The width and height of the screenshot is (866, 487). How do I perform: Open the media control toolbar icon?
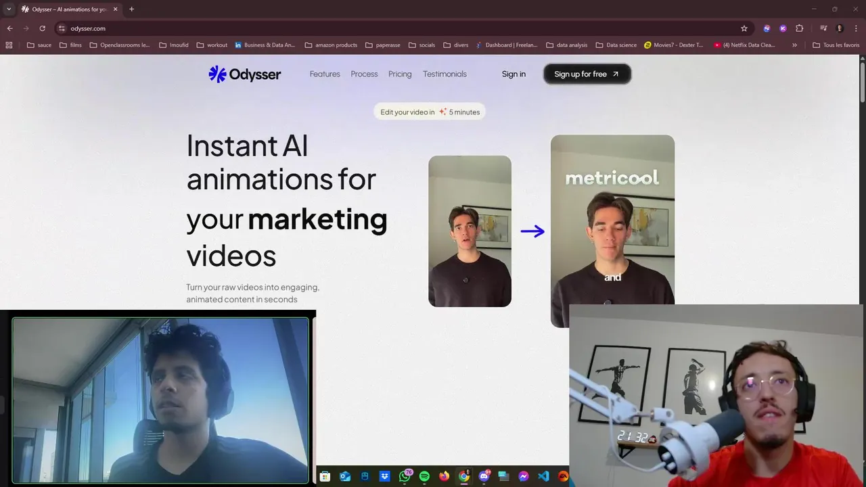[823, 28]
